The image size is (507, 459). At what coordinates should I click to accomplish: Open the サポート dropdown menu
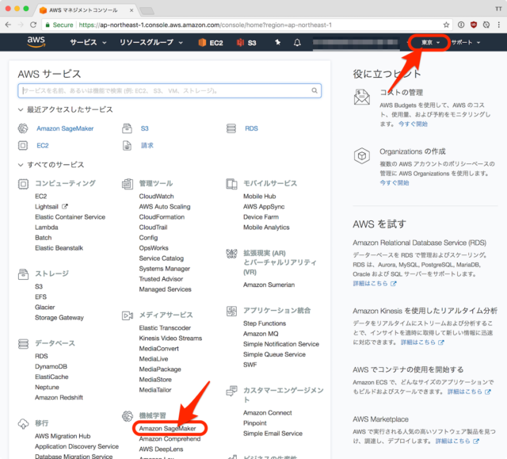coord(465,42)
